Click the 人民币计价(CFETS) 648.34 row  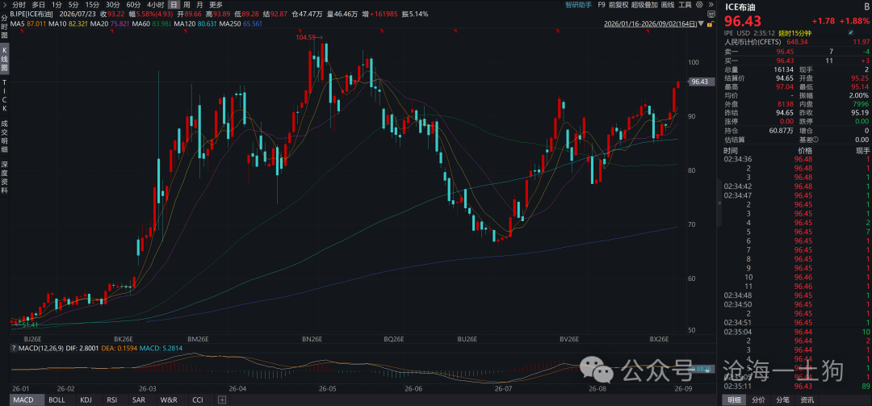796,42
